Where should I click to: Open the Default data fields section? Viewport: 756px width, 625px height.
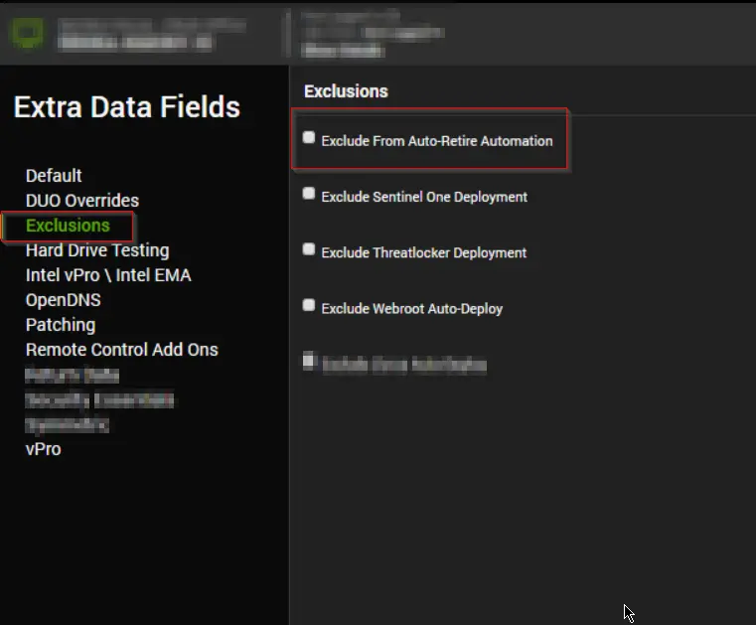54,176
